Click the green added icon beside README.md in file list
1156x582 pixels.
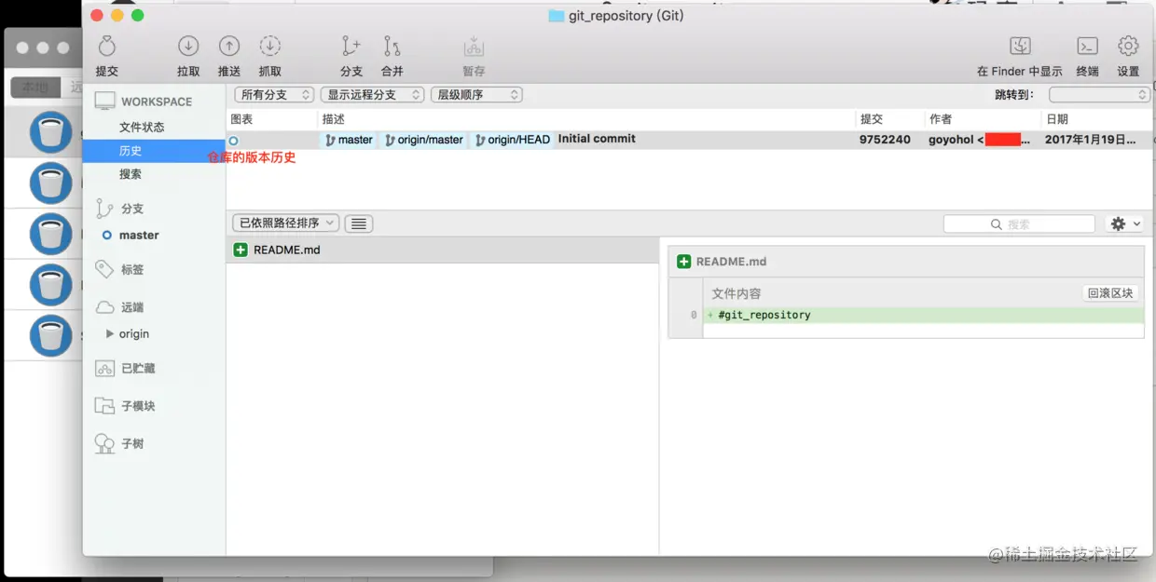click(x=241, y=250)
